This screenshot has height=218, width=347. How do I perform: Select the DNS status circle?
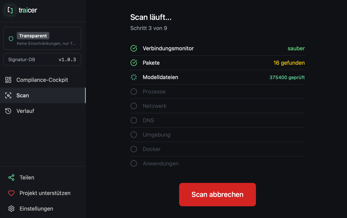134,120
